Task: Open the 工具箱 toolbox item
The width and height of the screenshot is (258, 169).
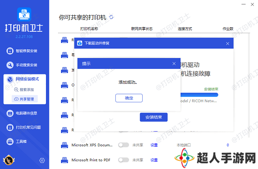Action: (x=16, y=141)
